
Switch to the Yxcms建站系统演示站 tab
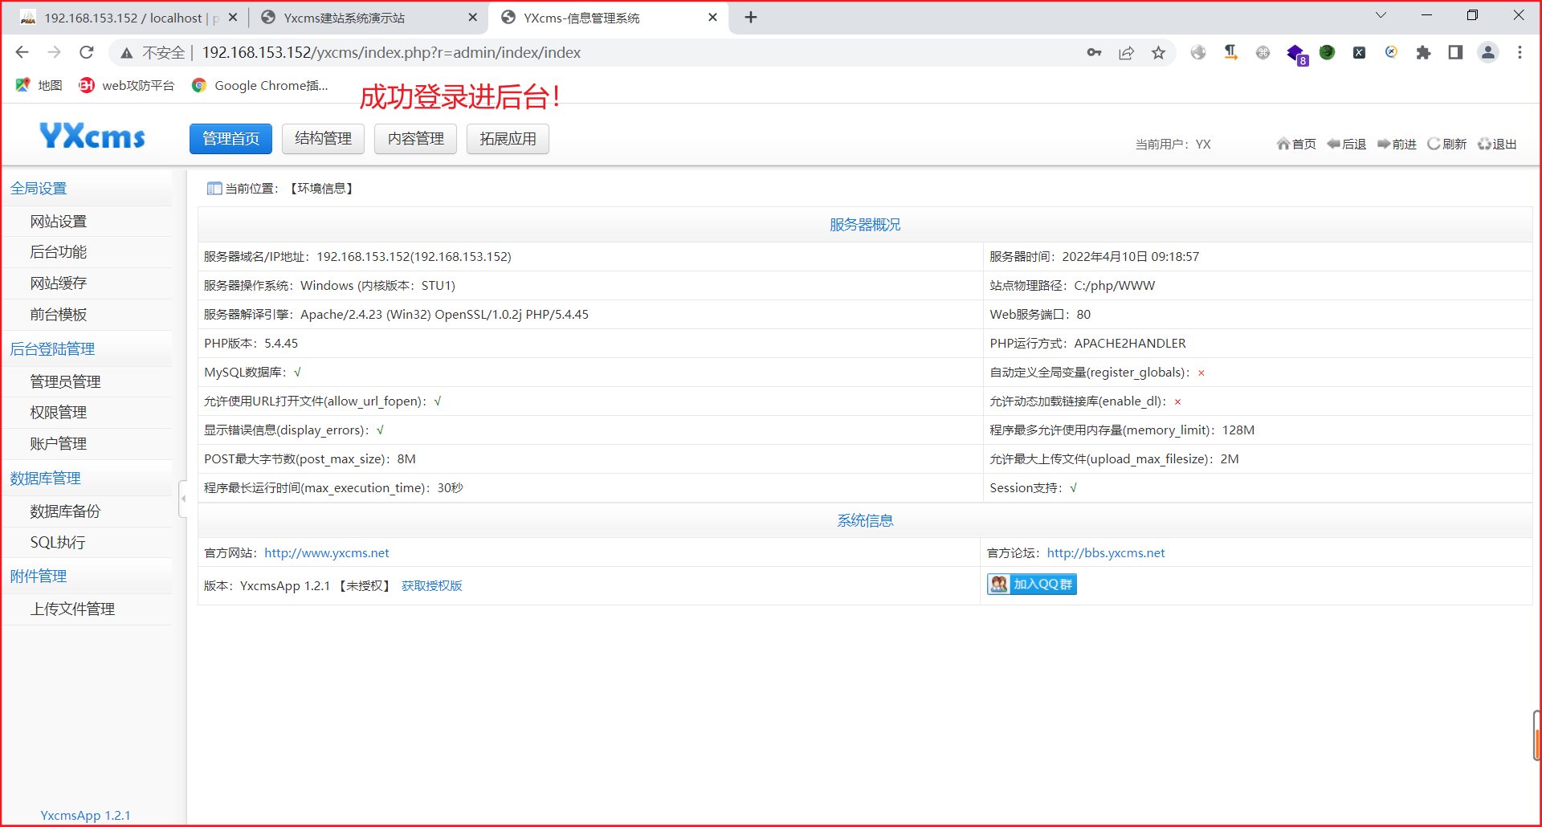[367, 18]
